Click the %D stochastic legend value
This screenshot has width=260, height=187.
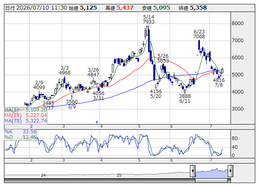pyautogui.click(x=20, y=137)
